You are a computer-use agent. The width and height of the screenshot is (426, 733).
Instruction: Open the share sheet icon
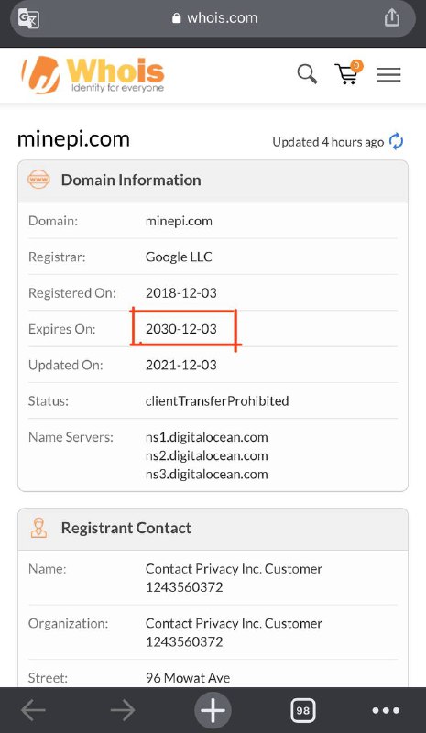click(x=392, y=17)
